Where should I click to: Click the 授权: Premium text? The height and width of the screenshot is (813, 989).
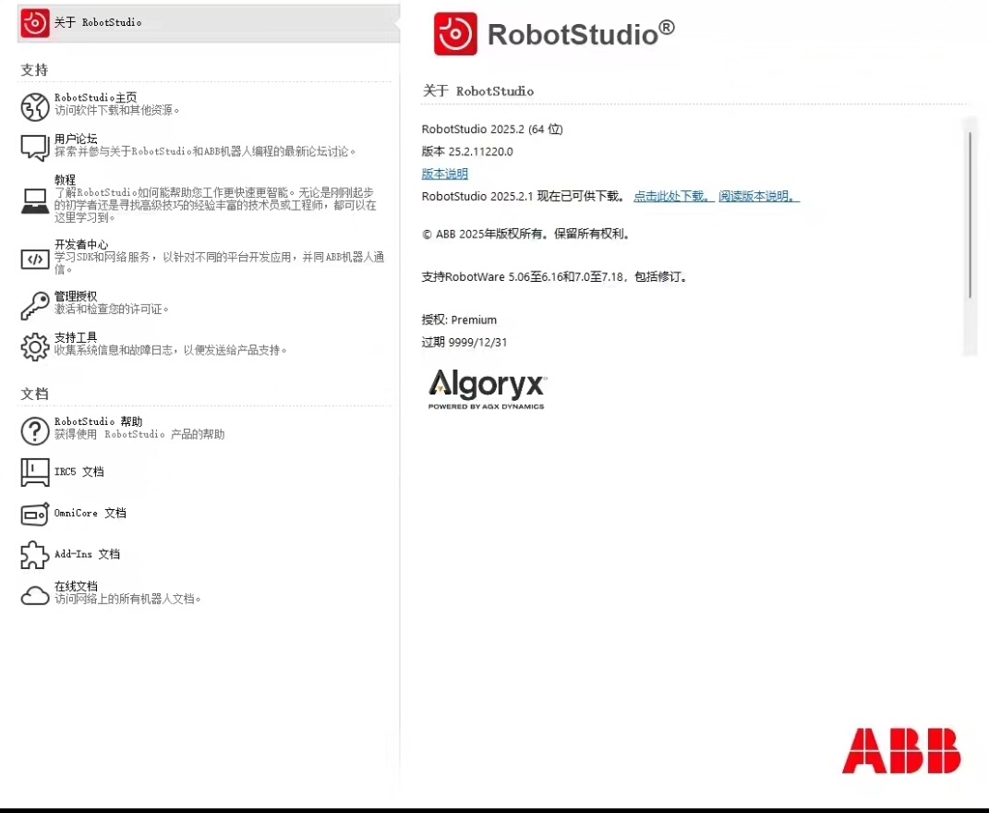(459, 320)
